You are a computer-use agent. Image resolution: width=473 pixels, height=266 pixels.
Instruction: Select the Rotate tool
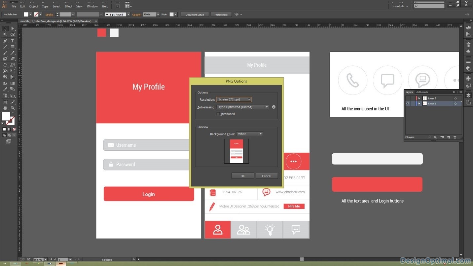click(x=5, y=65)
